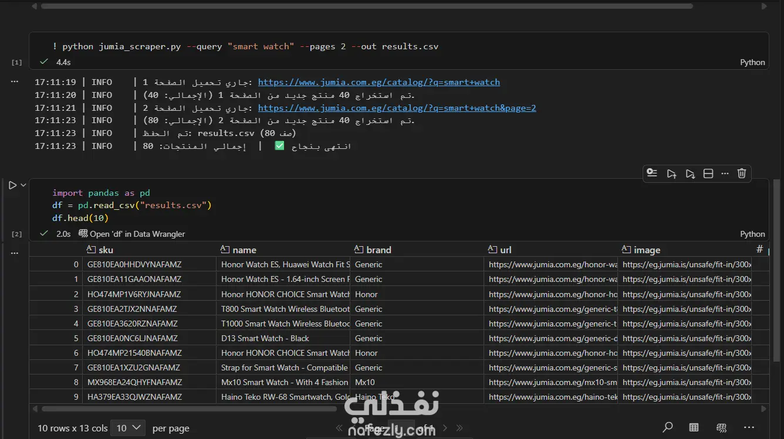Select second cell Python language label

coord(752,234)
